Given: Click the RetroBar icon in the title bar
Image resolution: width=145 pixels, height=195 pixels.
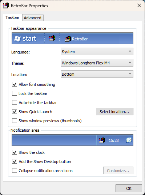Looking at the screenshot, I should pyautogui.click(x=6, y=5).
